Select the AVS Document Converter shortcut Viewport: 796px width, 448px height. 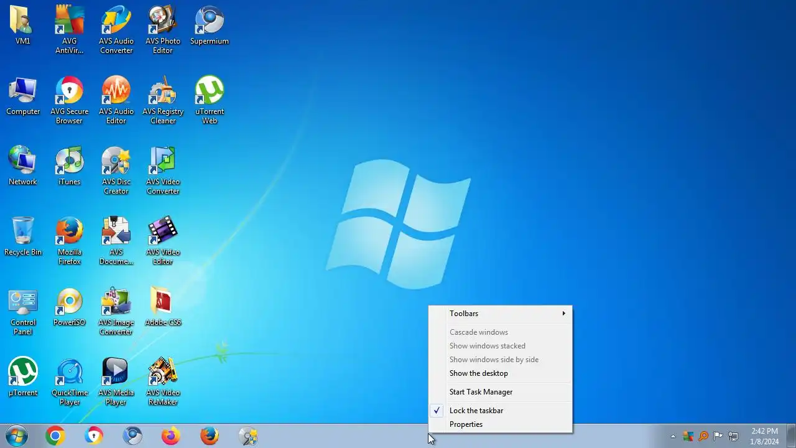116,240
